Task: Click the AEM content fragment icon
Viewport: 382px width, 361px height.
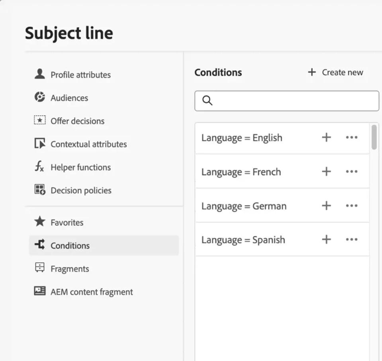Action: click(x=39, y=291)
